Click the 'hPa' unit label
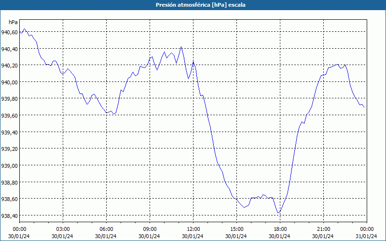 13,22
